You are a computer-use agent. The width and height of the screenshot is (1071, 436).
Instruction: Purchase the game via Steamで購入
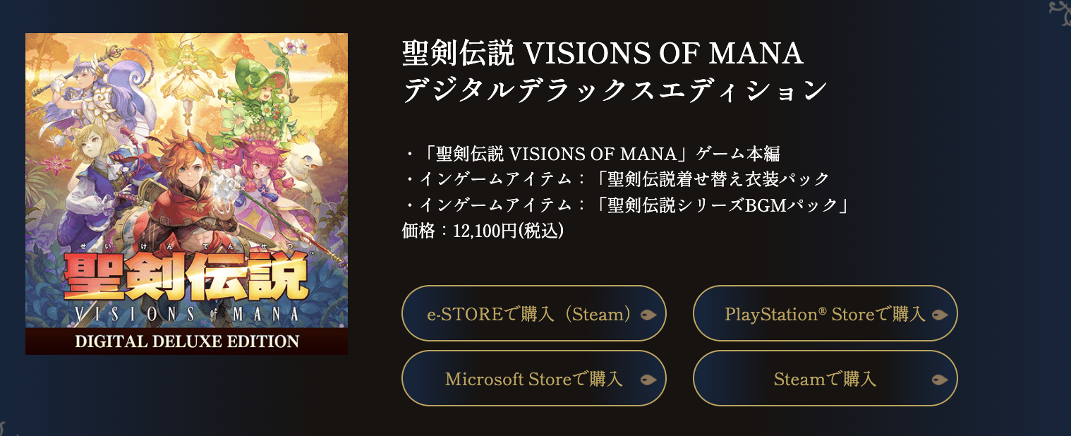click(824, 378)
